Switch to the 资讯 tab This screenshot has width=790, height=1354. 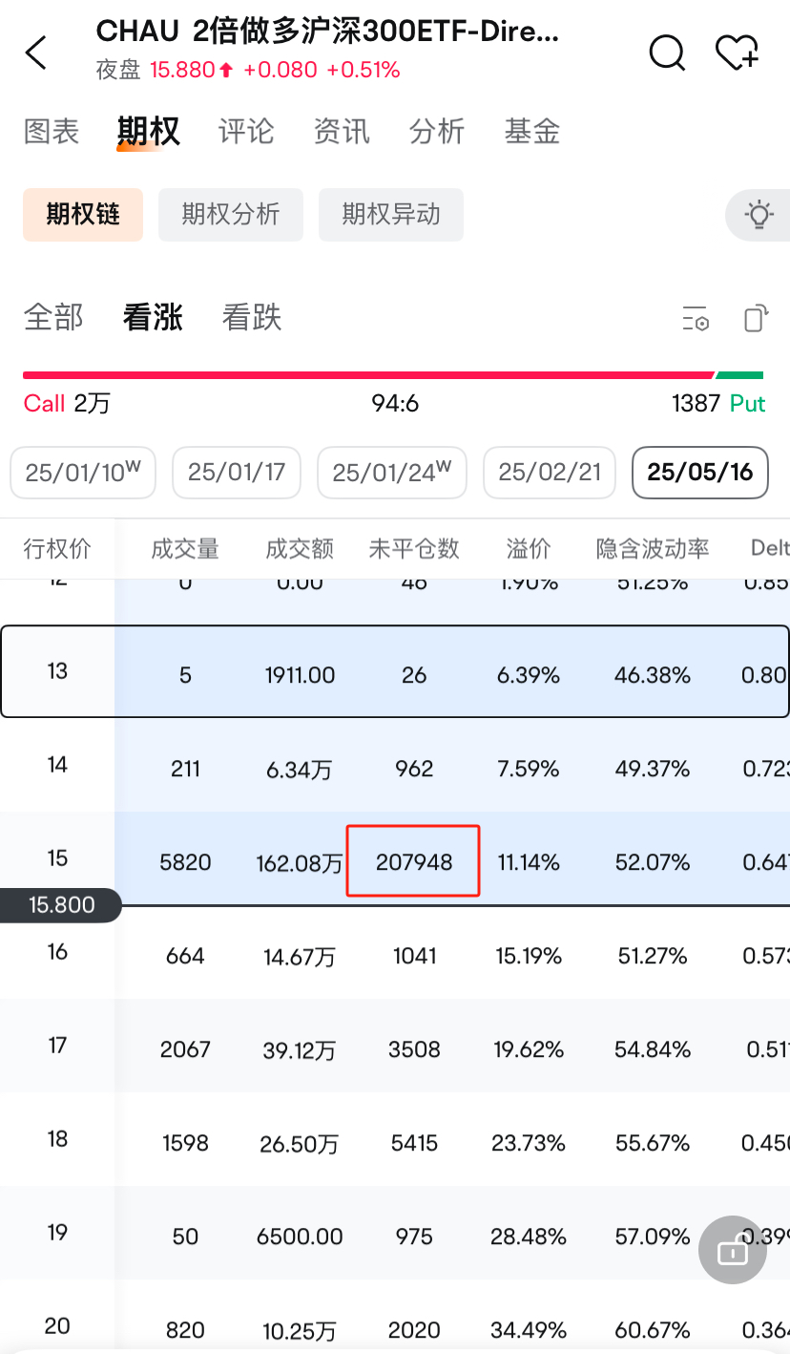pyautogui.click(x=342, y=131)
